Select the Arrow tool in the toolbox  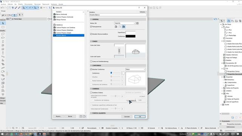(3, 23)
